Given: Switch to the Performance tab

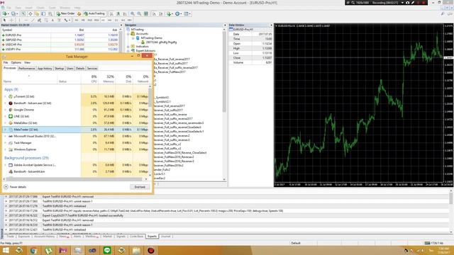Looking at the screenshot, I should [x=27, y=69].
